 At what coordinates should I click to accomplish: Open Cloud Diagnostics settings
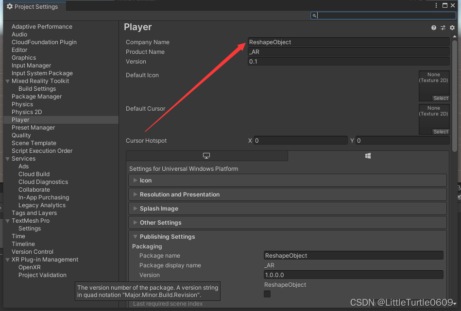click(43, 182)
